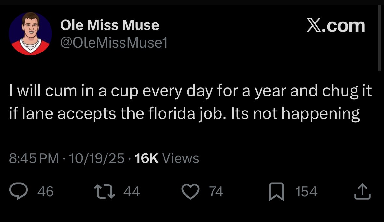384x222 pixels.
Task: Show the 74 likes count
Action: [x=216, y=192]
